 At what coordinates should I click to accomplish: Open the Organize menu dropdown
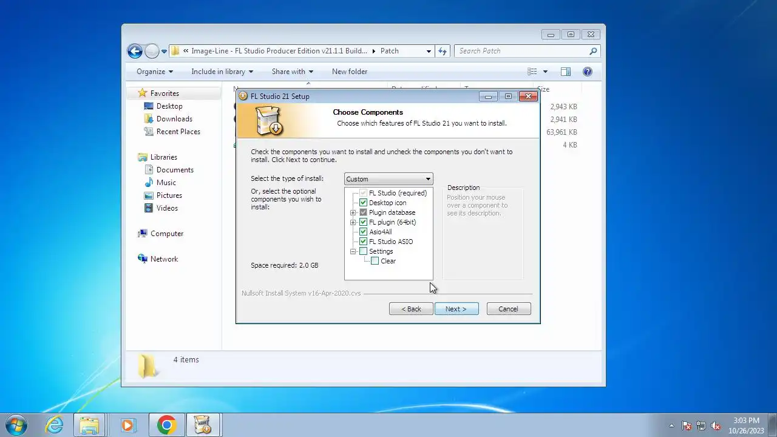coord(155,72)
